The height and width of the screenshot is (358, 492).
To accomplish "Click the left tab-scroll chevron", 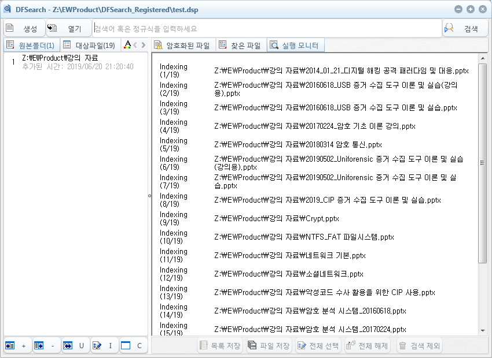I will (x=135, y=45).
